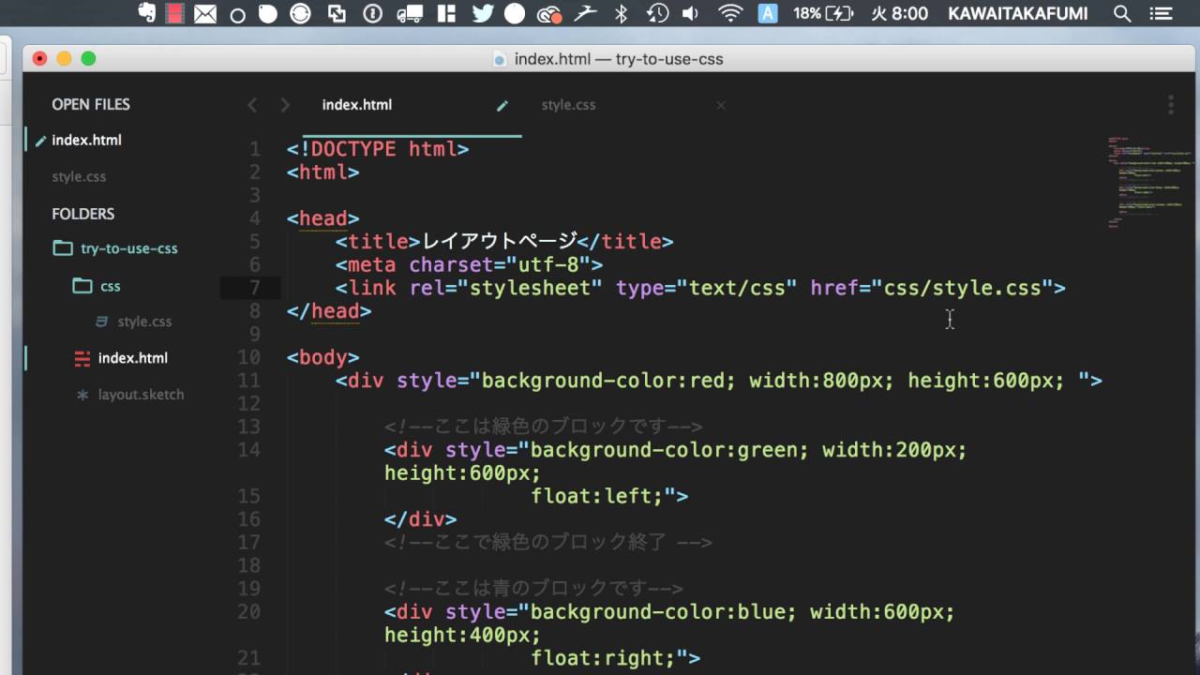
Task: Place cursor on the DOCTYPE html line
Action: point(378,149)
